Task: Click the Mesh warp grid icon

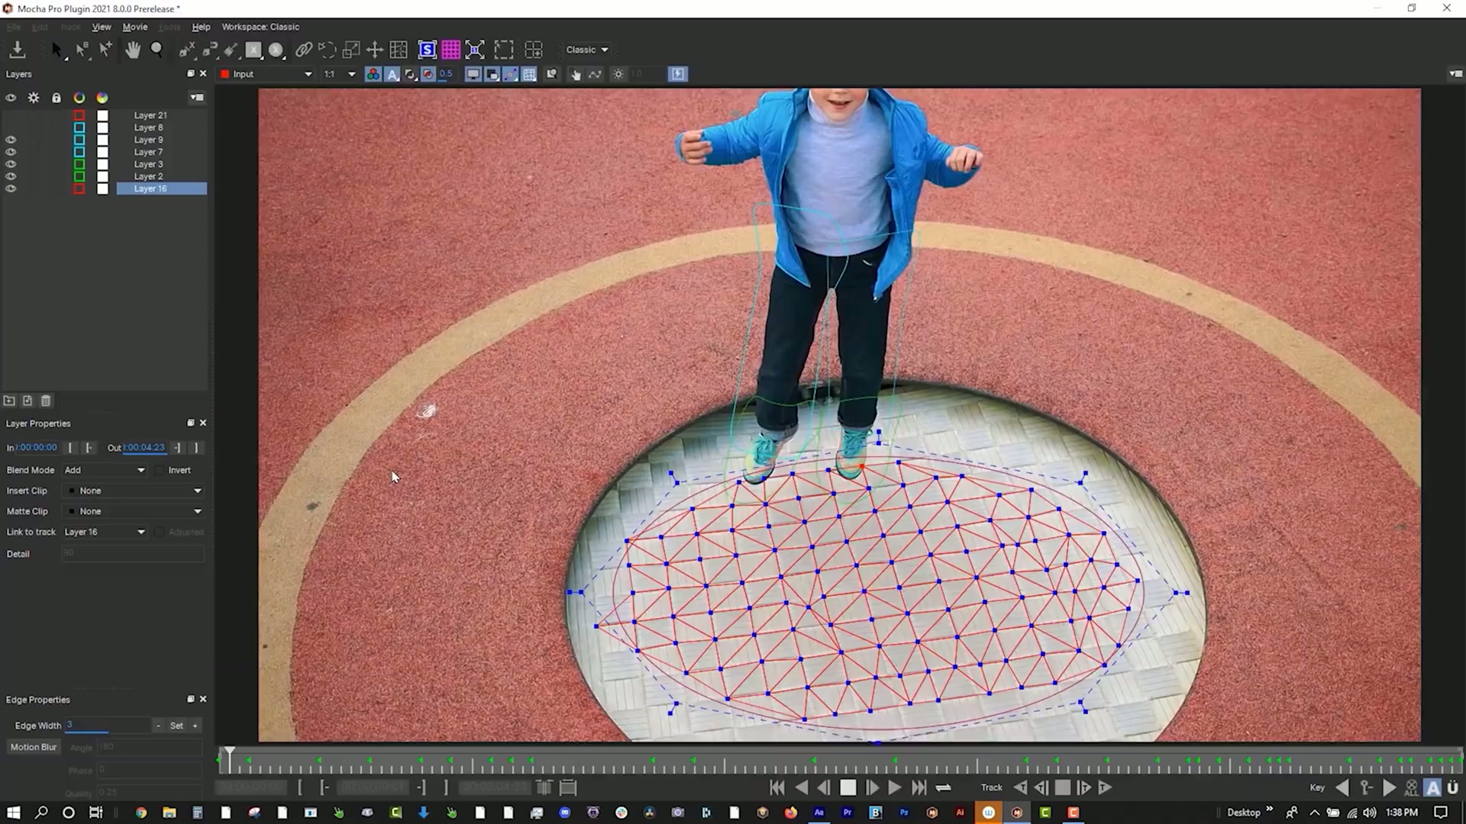Action: click(x=450, y=50)
